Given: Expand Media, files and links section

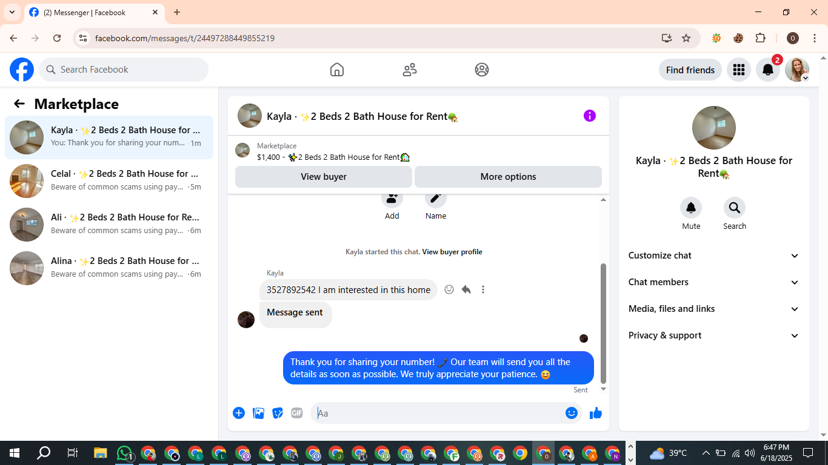Looking at the screenshot, I should click(713, 309).
